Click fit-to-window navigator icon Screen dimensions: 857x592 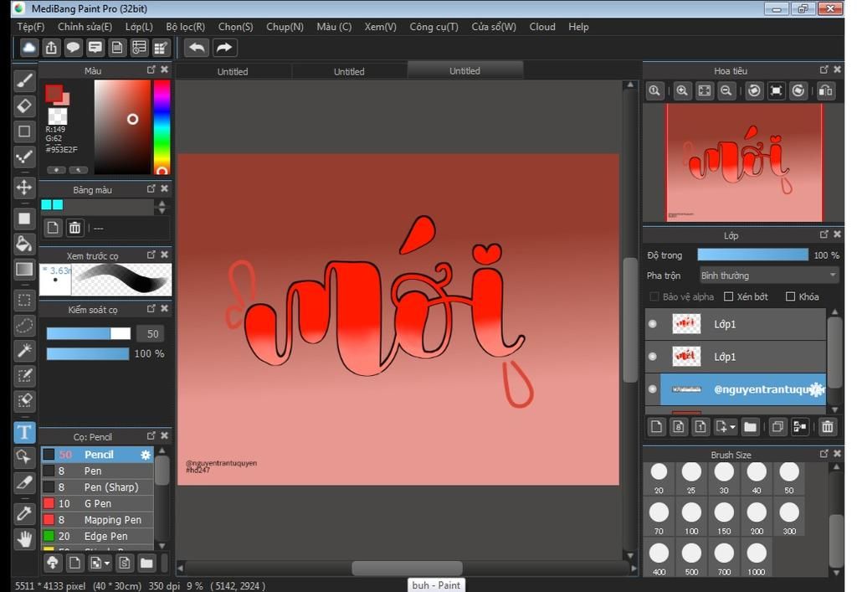(705, 90)
